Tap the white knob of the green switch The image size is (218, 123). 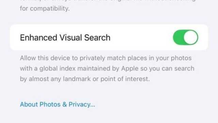191,37
